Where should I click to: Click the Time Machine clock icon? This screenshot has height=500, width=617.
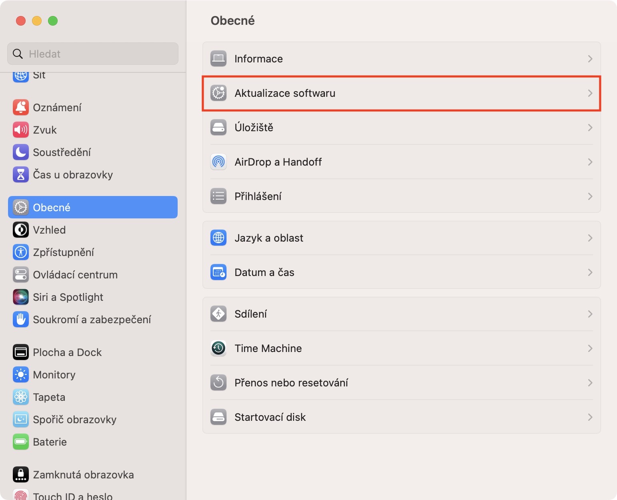(x=218, y=348)
